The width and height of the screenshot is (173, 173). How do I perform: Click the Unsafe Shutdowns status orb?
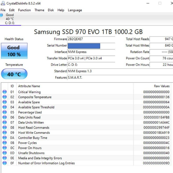coord(5,153)
